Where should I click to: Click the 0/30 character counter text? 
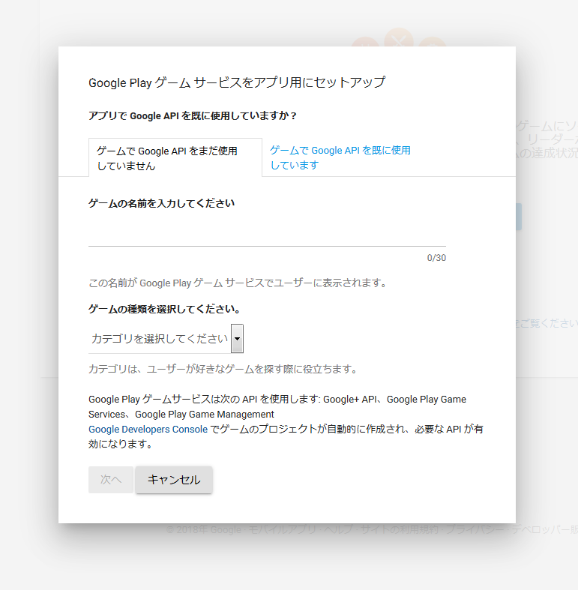coord(436,258)
